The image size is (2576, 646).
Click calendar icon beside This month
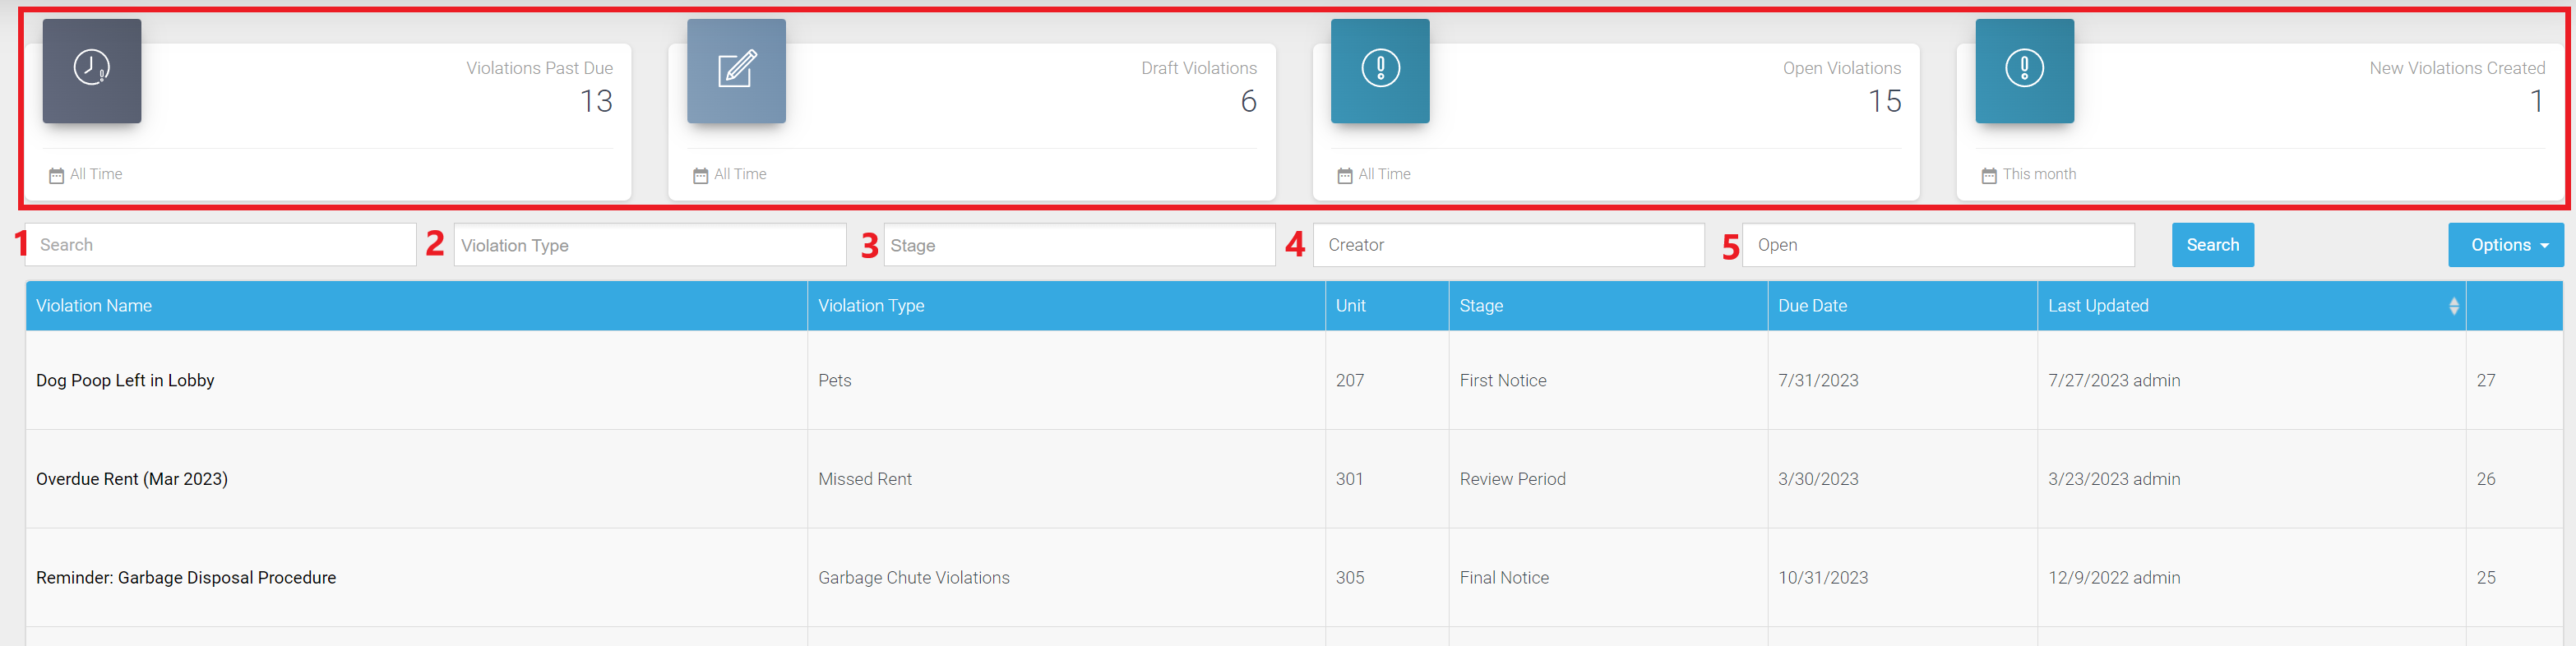(x=1988, y=176)
